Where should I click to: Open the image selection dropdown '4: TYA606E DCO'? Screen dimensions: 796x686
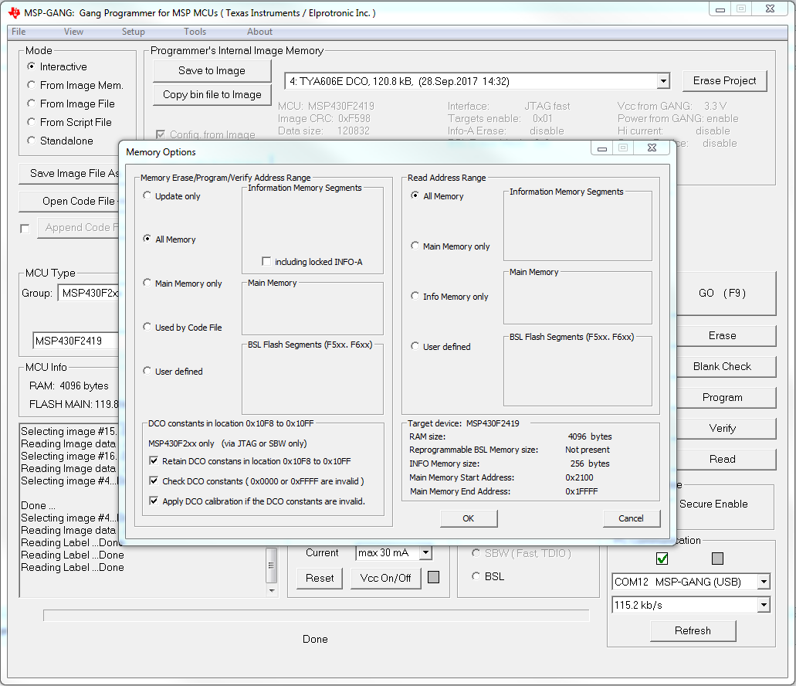663,81
